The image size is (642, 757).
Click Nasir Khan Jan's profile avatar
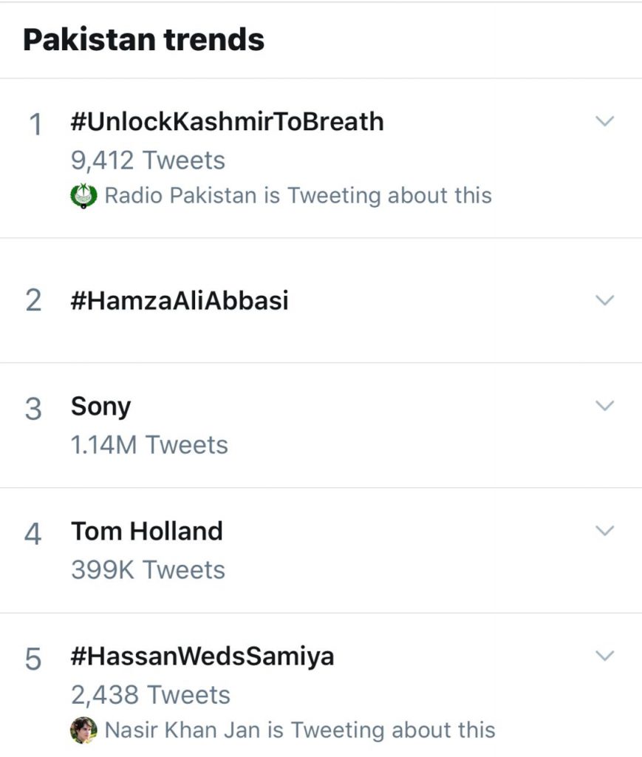click(x=83, y=730)
